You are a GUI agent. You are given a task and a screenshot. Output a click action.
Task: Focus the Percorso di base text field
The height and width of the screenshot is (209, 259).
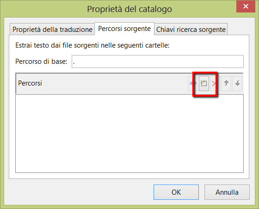tap(158, 61)
